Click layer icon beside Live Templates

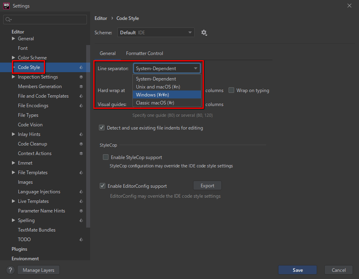(x=81, y=201)
